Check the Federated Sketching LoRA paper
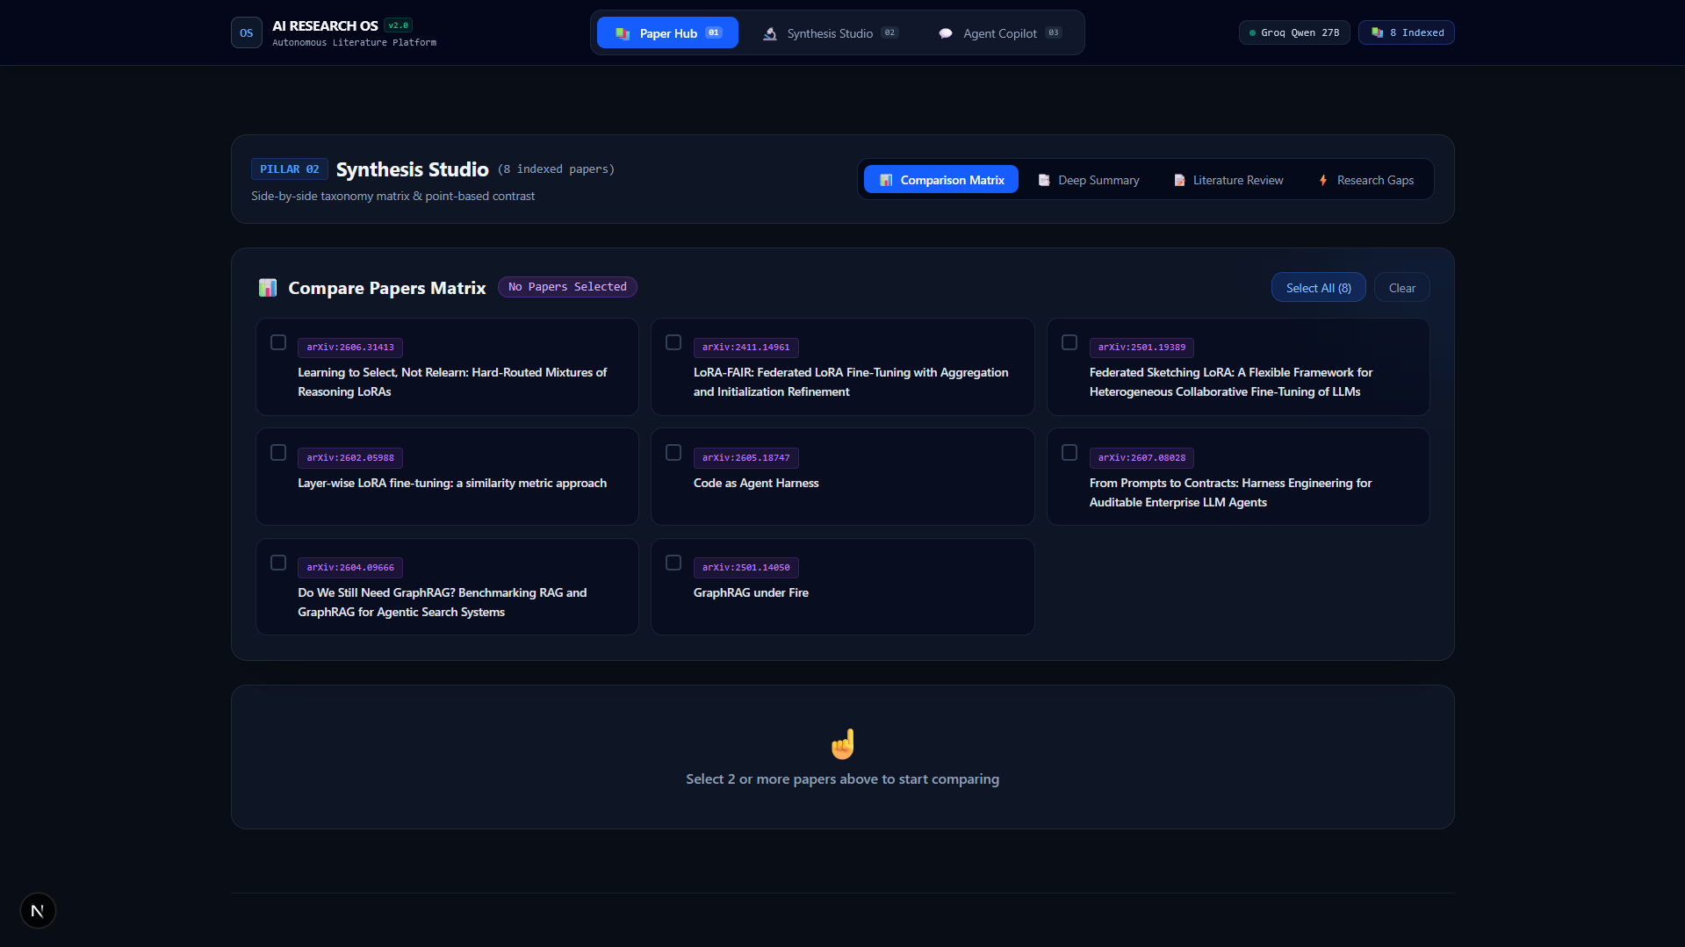 [1069, 342]
